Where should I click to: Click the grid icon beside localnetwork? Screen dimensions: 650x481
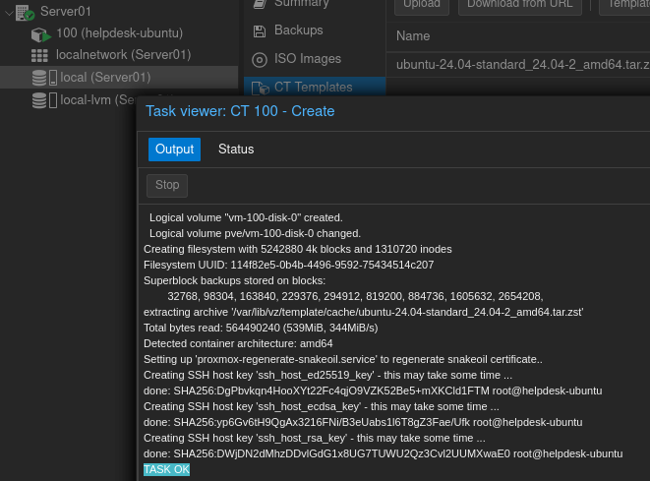(39, 55)
